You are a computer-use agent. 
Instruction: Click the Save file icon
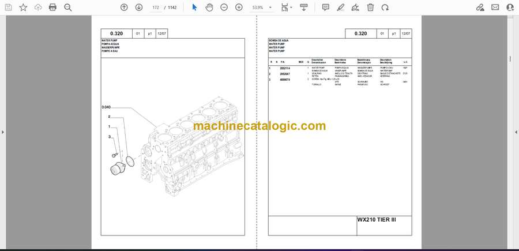8,8
